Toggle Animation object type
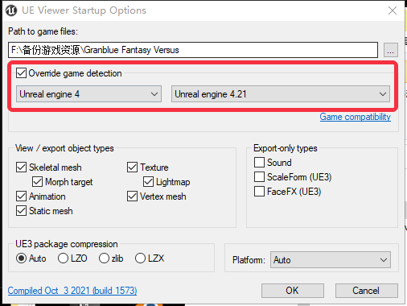 [x=21, y=196]
